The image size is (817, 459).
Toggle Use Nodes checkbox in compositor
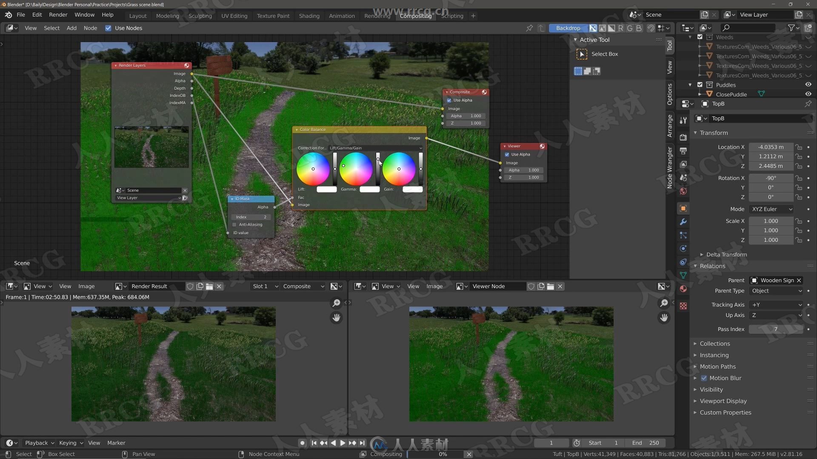[x=108, y=28]
